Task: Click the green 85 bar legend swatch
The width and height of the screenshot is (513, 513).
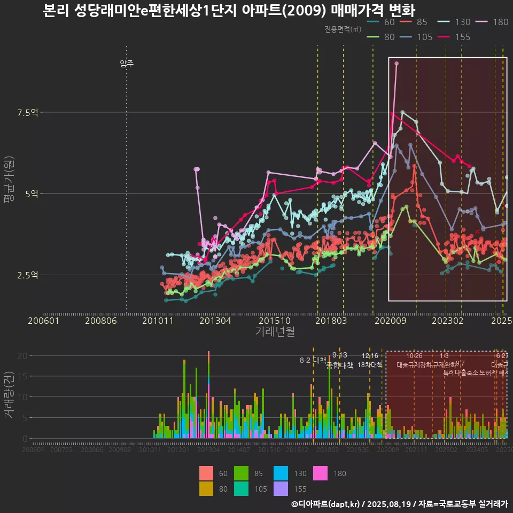Action: pyautogui.click(x=241, y=473)
